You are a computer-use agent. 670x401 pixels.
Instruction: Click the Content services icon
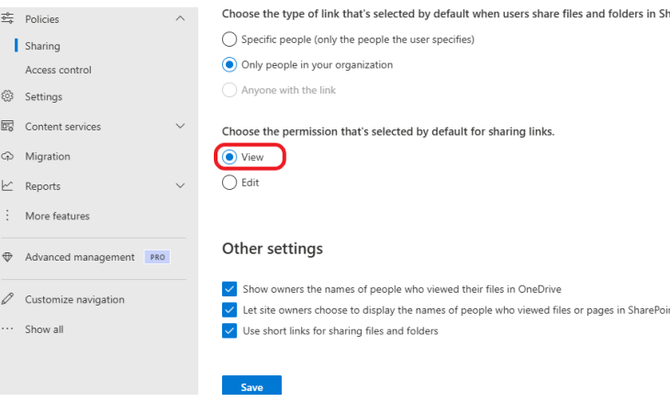(7, 126)
